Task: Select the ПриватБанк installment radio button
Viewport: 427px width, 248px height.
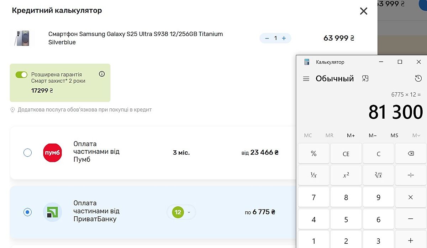Action: [x=27, y=212]
